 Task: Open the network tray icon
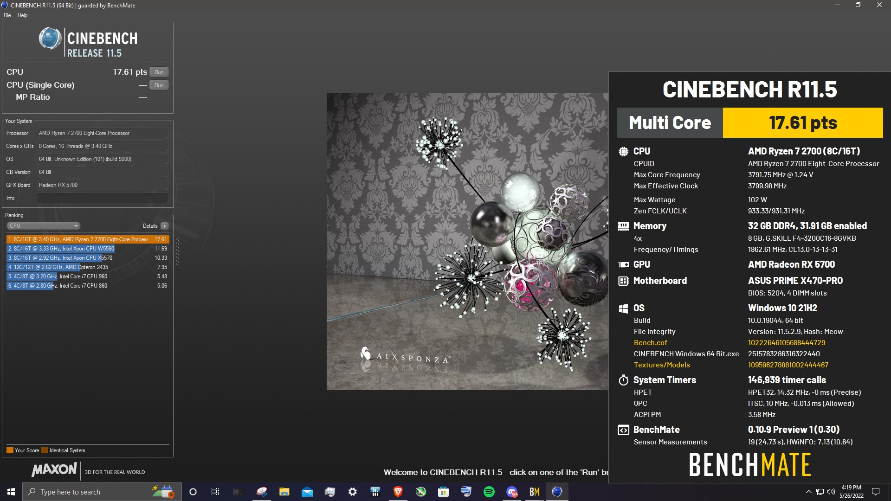tap(820, 492)
